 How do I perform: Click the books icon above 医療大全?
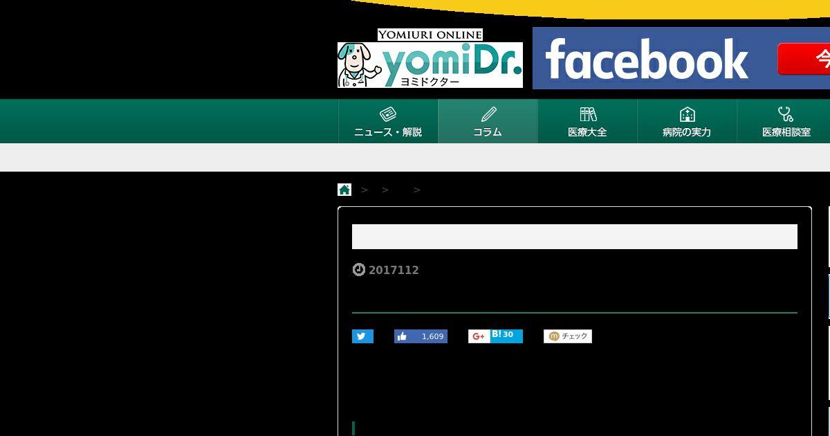click(x=588, y=114)
